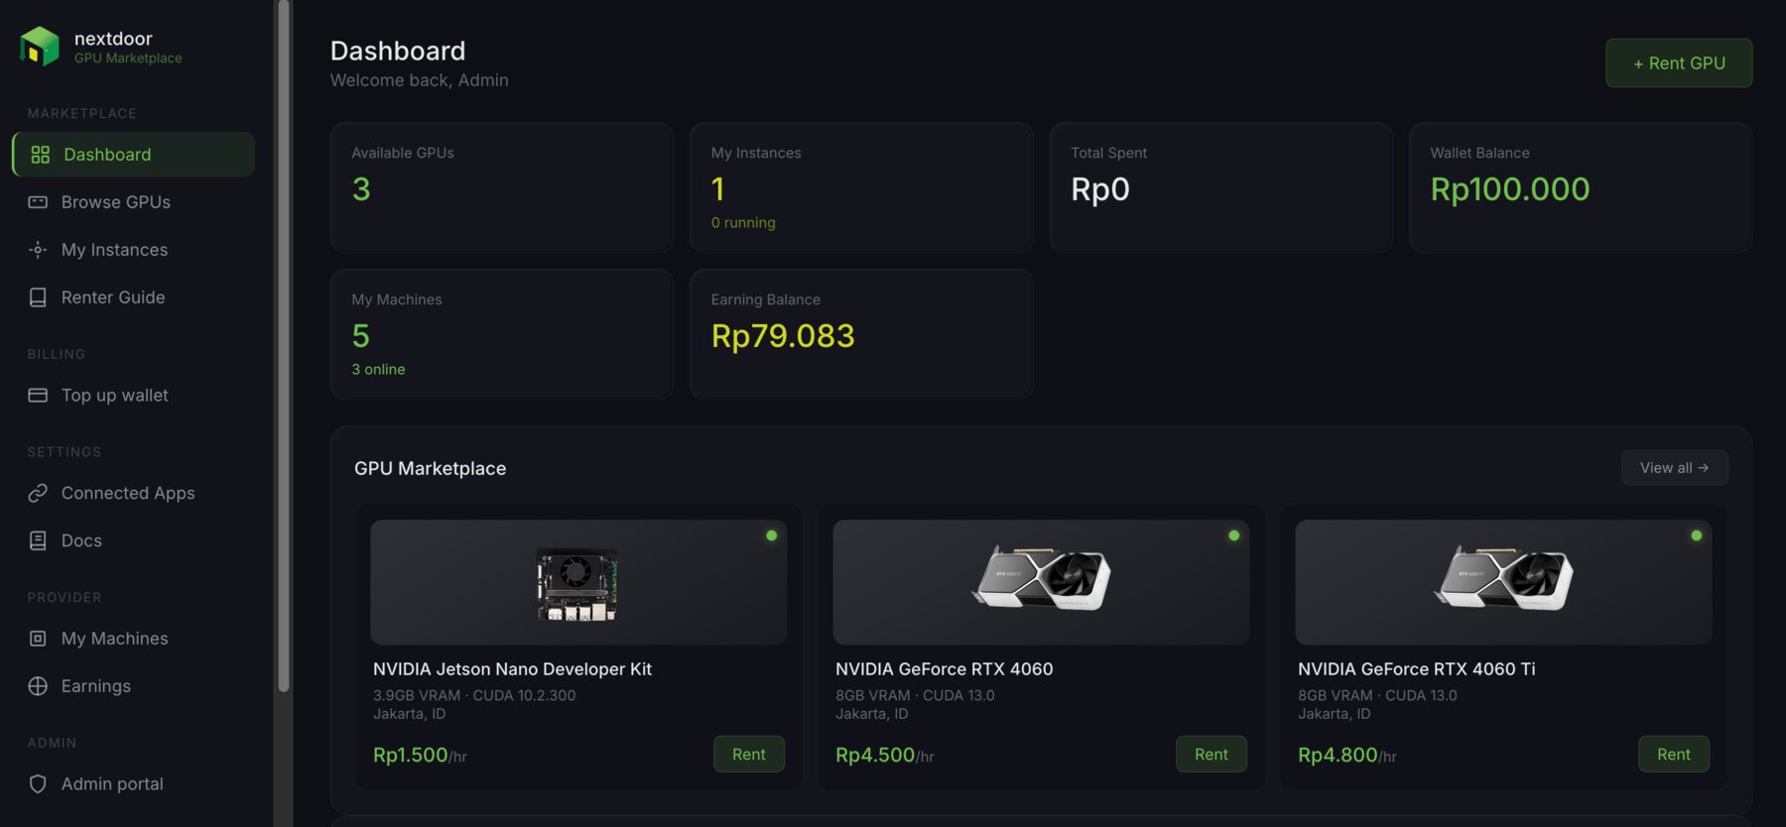Click the Docs document icon
Image resolution: width=1786 pixels, height=827 pixels.
pyautogui.click(x=38, y=540)
